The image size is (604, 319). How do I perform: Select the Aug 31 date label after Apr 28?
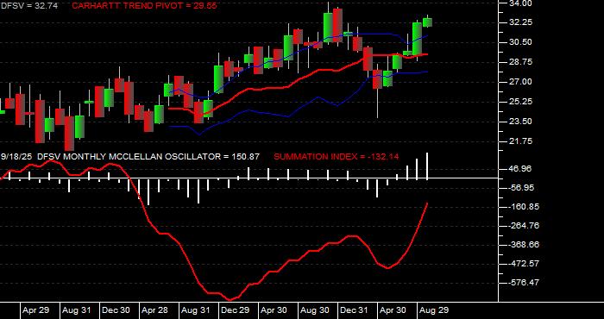(195, 310)
